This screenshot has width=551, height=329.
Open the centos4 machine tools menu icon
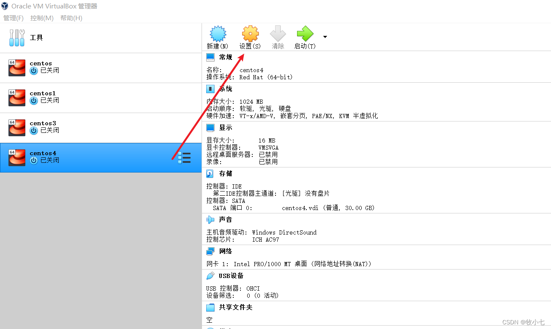tap(184, 158)
